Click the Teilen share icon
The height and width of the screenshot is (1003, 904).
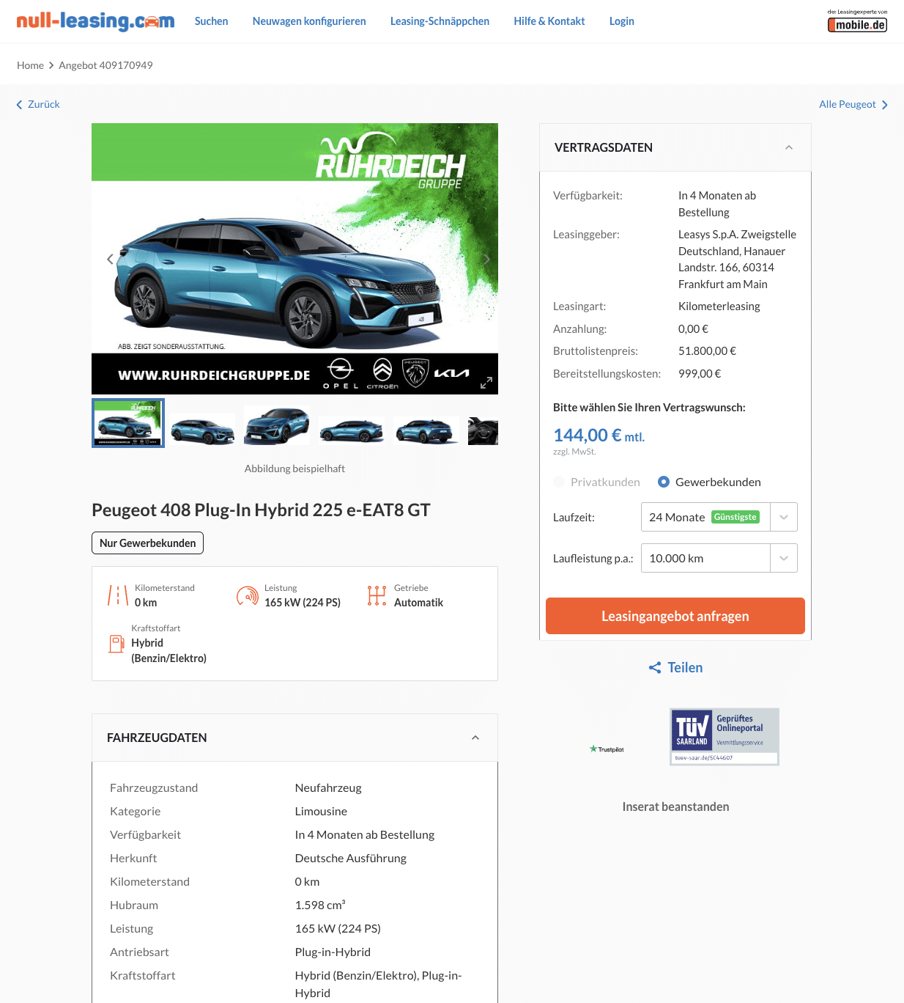click(x=655, y=668)
